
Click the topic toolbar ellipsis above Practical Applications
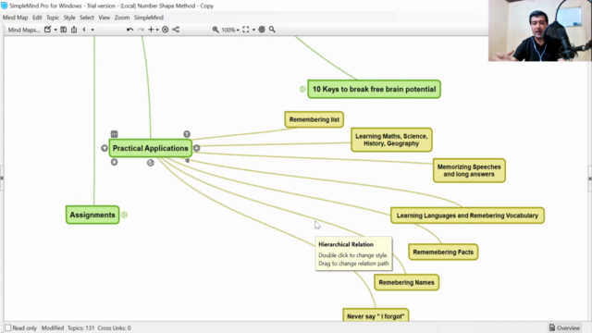coord(115,134)
